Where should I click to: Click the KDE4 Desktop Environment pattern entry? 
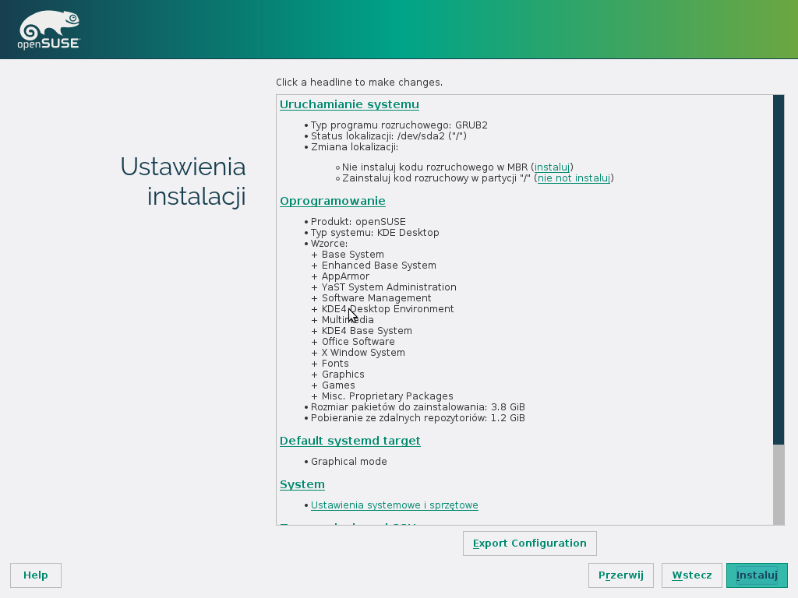387,309
